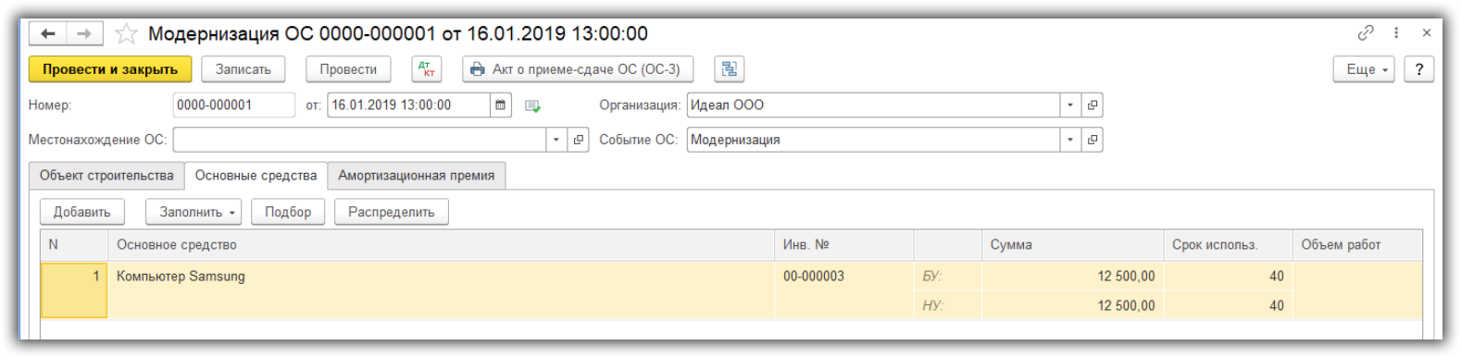This screenshot has height=358, width=1461.
Task: Open the Еще menu
Action: tap(1364, 69)
